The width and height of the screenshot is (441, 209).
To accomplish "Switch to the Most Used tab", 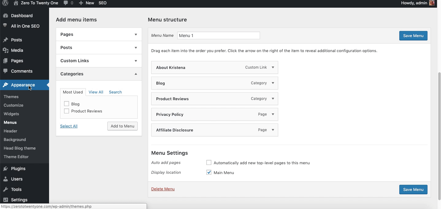I will tap(73, 92).
